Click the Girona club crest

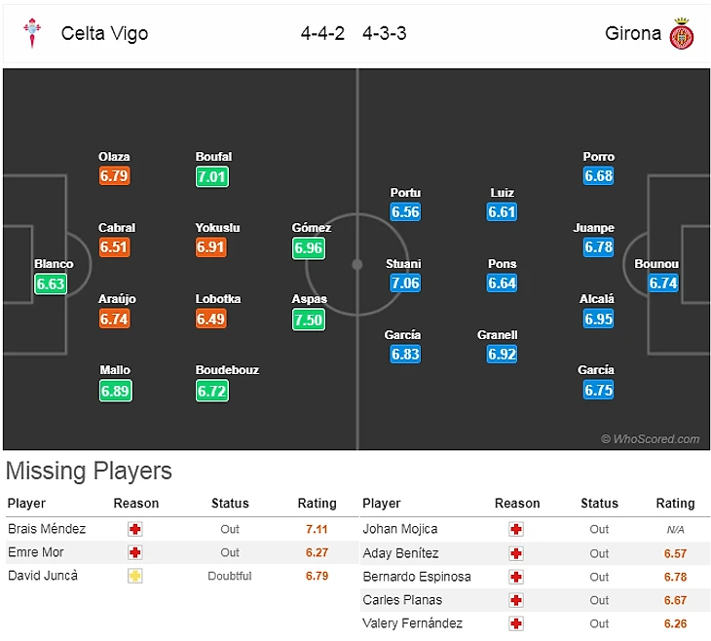pyautogui.click(x=681, y=34)
